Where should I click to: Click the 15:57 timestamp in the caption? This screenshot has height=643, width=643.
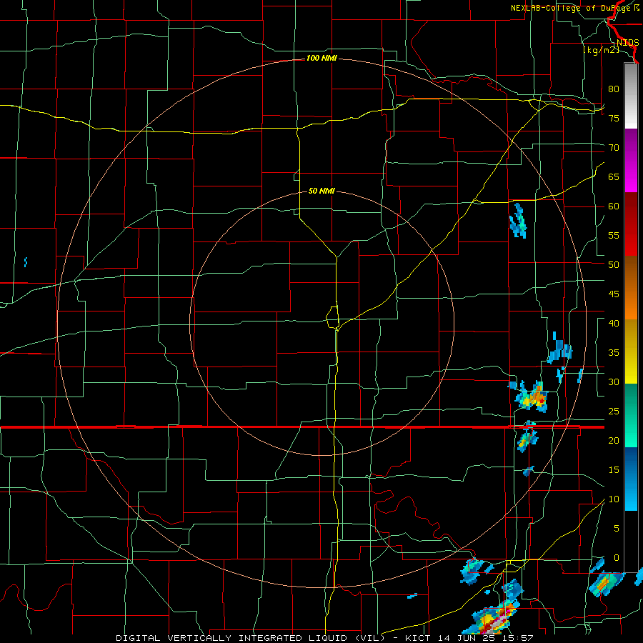pos(517,638)
